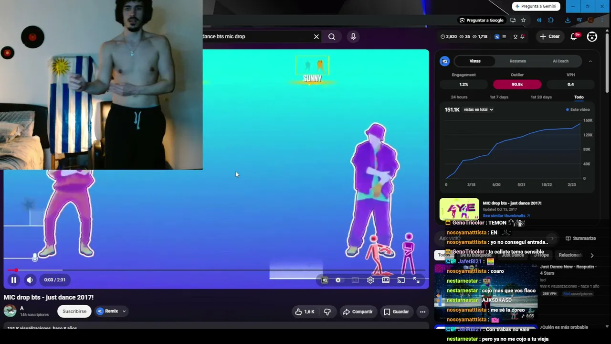The width and height of the screenshot is (611, 344).
Task: Open the 'vistas en total' dropdown
Action: [478, 109]
